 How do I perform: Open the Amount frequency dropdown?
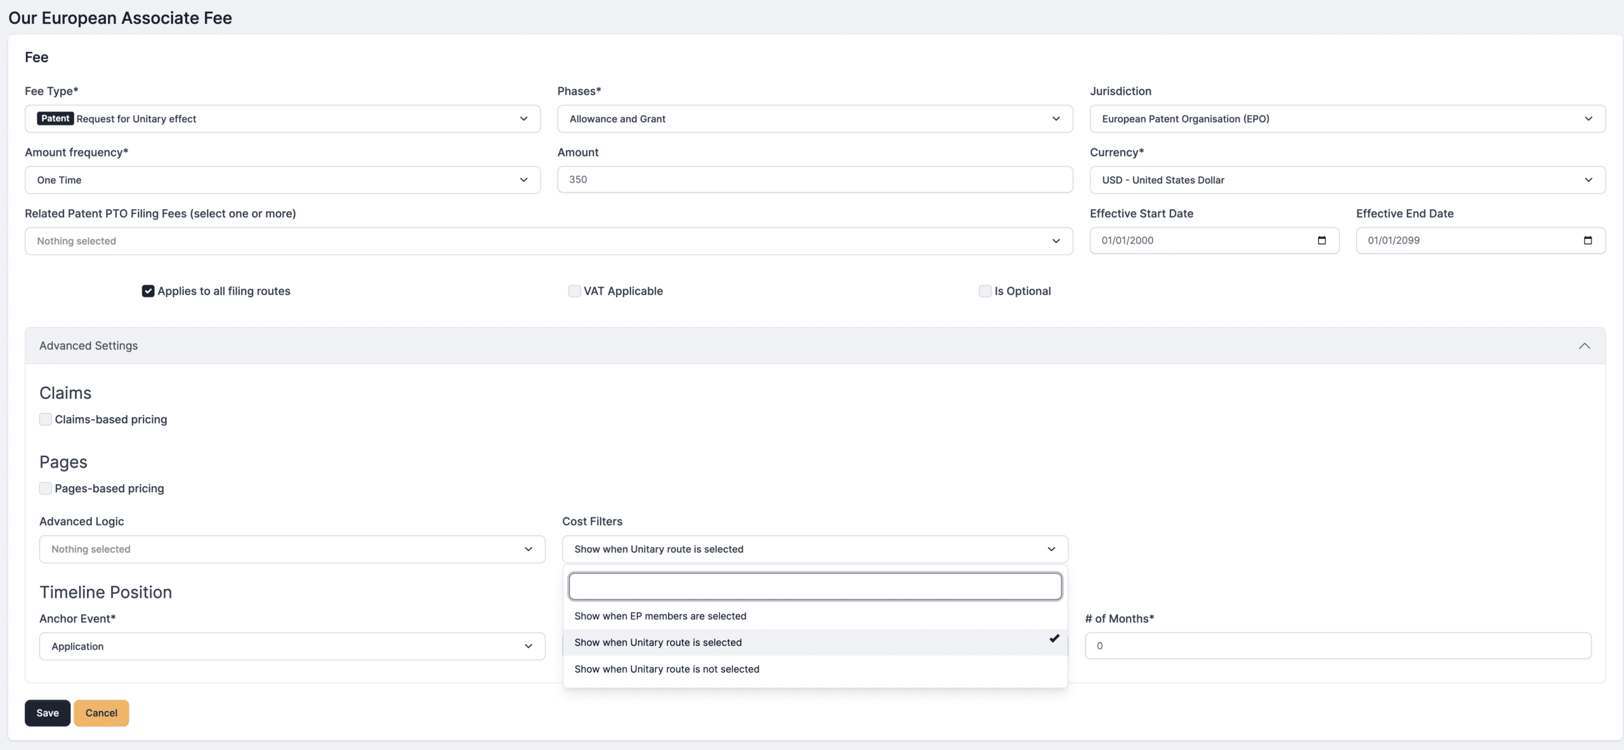(282, 180)
